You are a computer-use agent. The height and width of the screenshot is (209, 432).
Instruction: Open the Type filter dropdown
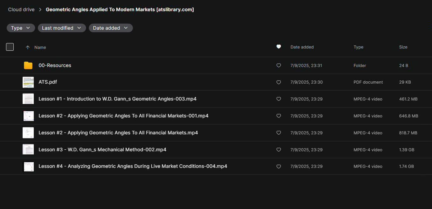point(21,28)
